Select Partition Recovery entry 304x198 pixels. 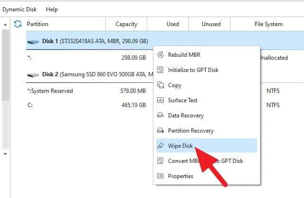point(206,131)
